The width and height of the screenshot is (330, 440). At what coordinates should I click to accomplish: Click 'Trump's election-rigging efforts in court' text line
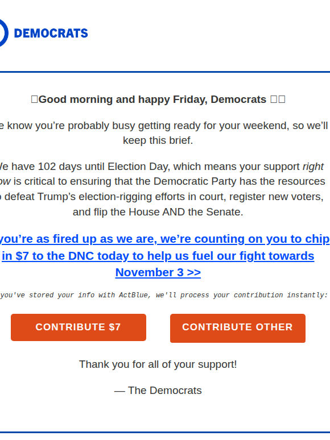(162, 197)
